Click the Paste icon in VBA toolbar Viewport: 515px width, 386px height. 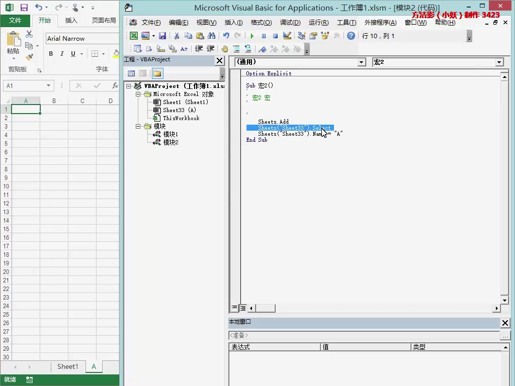[x=200, y=36]
